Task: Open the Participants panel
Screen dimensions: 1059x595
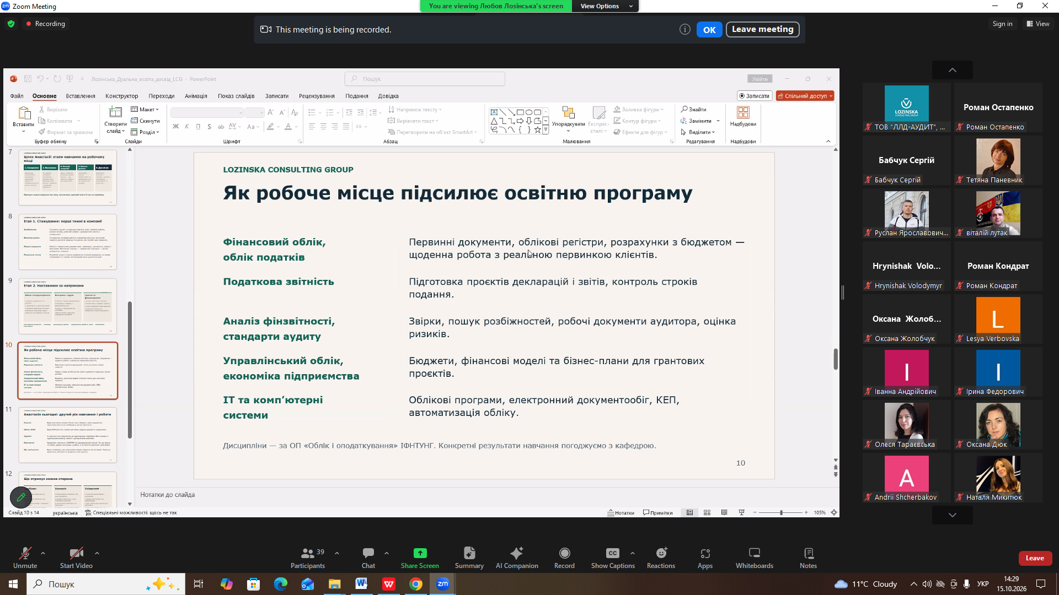Action: (308, 558)
